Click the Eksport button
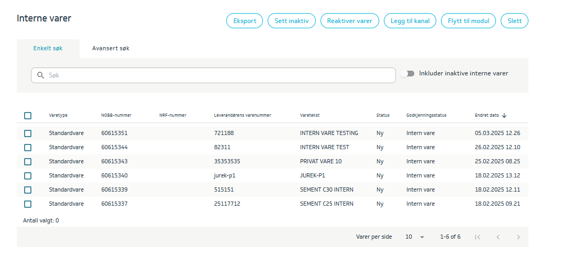Screen dimensions: 563x257 [245, 21]
